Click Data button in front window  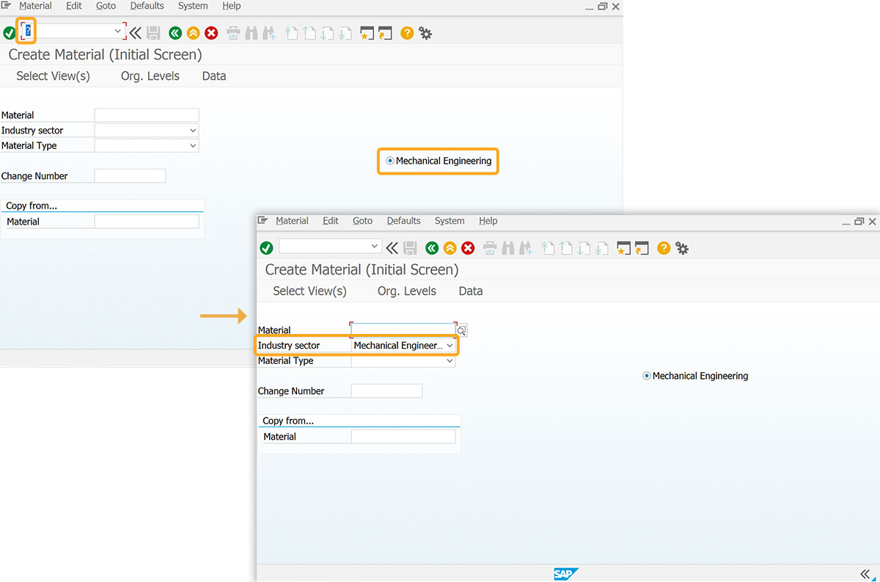471,291
